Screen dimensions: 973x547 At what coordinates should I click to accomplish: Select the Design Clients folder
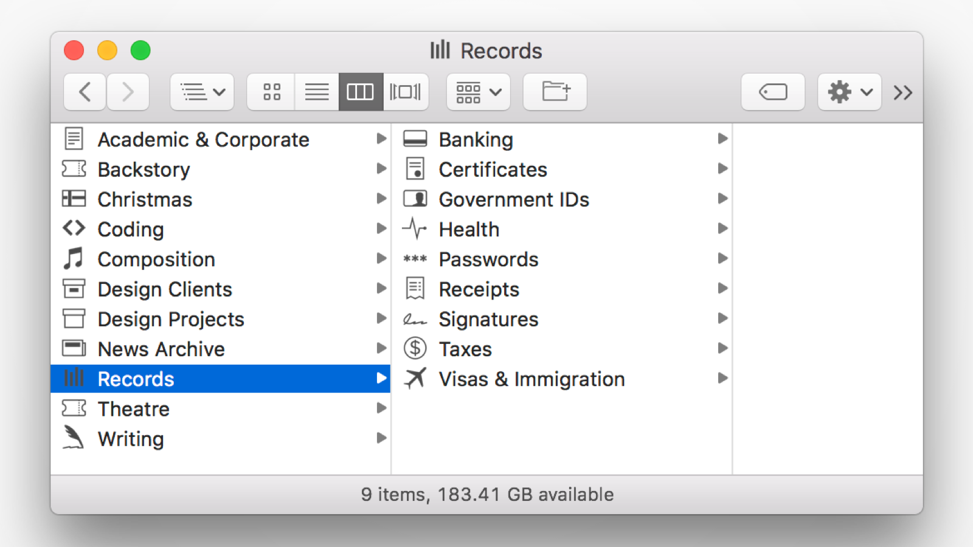pos(165,289)
